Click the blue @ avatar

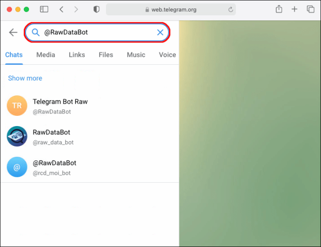pyautogui.click(x=17, y=167)
